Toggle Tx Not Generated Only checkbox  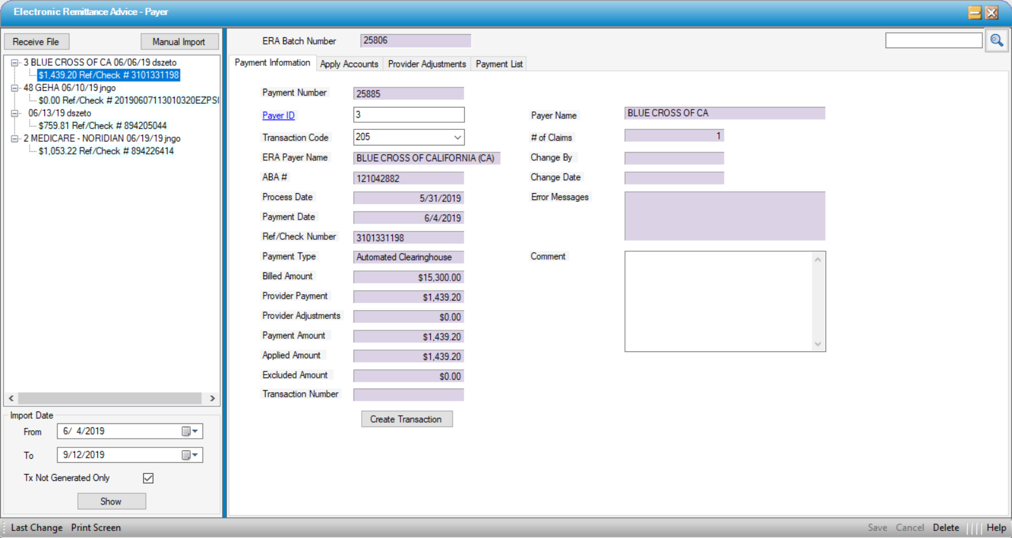click(148, 478)
